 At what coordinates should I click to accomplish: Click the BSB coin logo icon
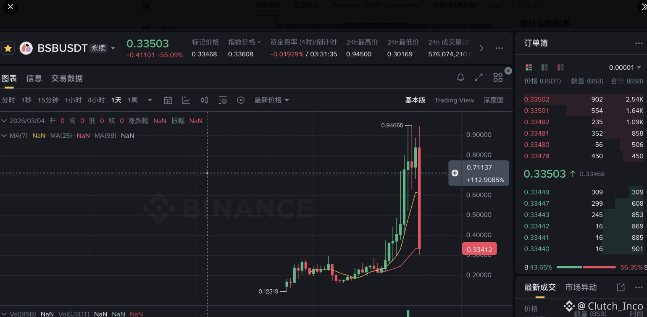pos(26,48)
